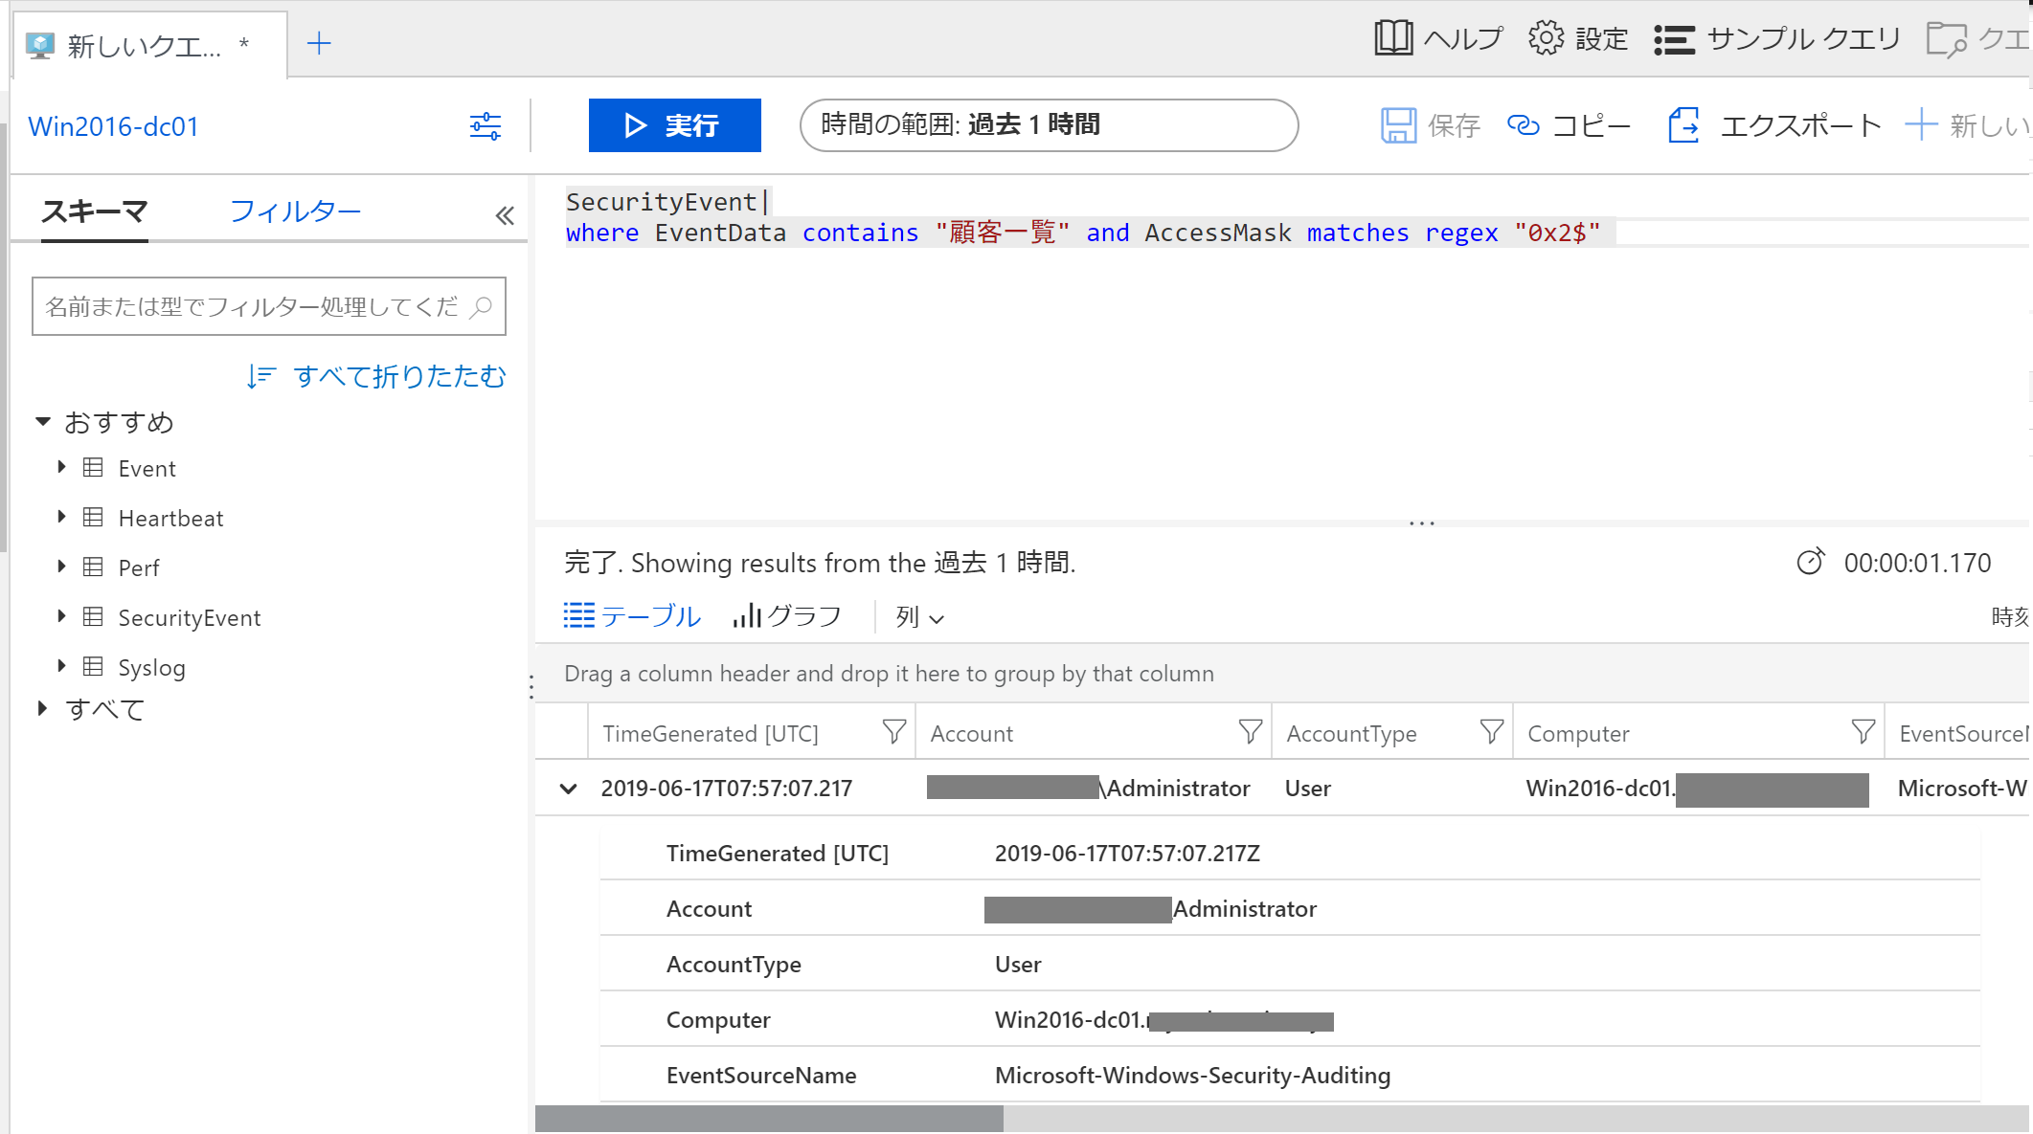
Task: Select the Schema tab
Action: pos(94,211)
